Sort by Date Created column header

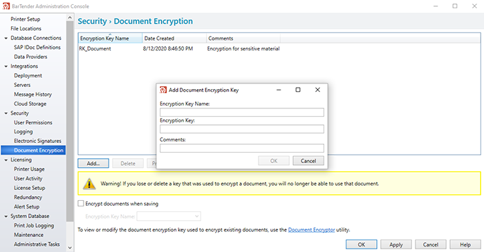click(174, 39)
